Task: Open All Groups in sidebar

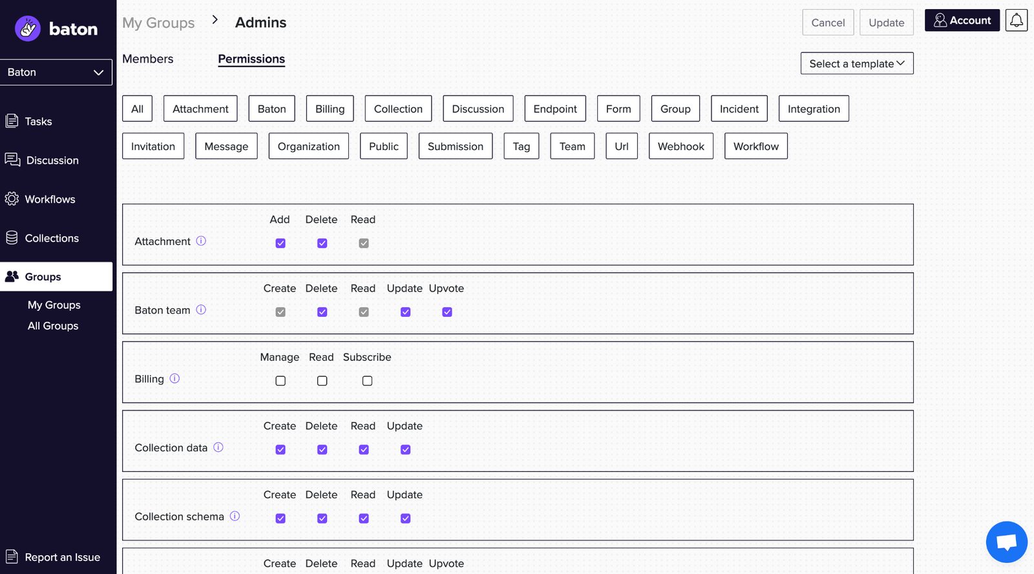Action: coord(53,326)
